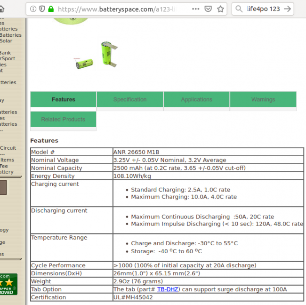Open the page actions three-dot menu
The width and height of the screenshot is (306, 305).
pos(195,9)
